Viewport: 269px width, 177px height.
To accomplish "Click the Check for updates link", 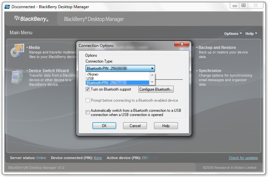I will click(243, 158).
